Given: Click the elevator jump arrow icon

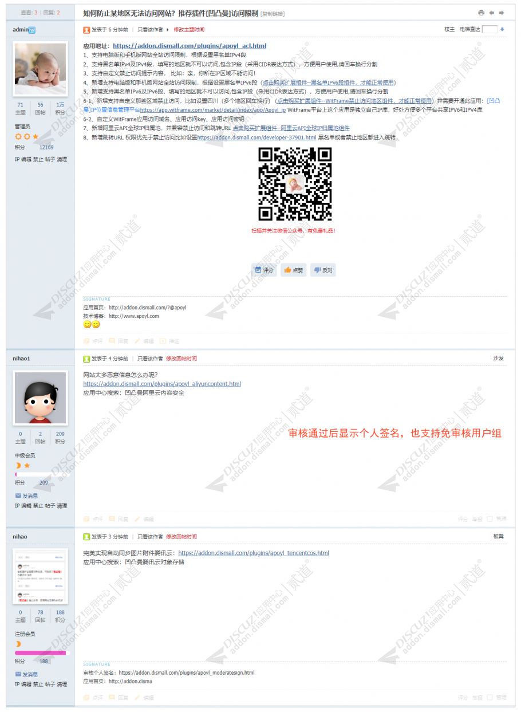Looking at the screenshot, I should point(502,29).
